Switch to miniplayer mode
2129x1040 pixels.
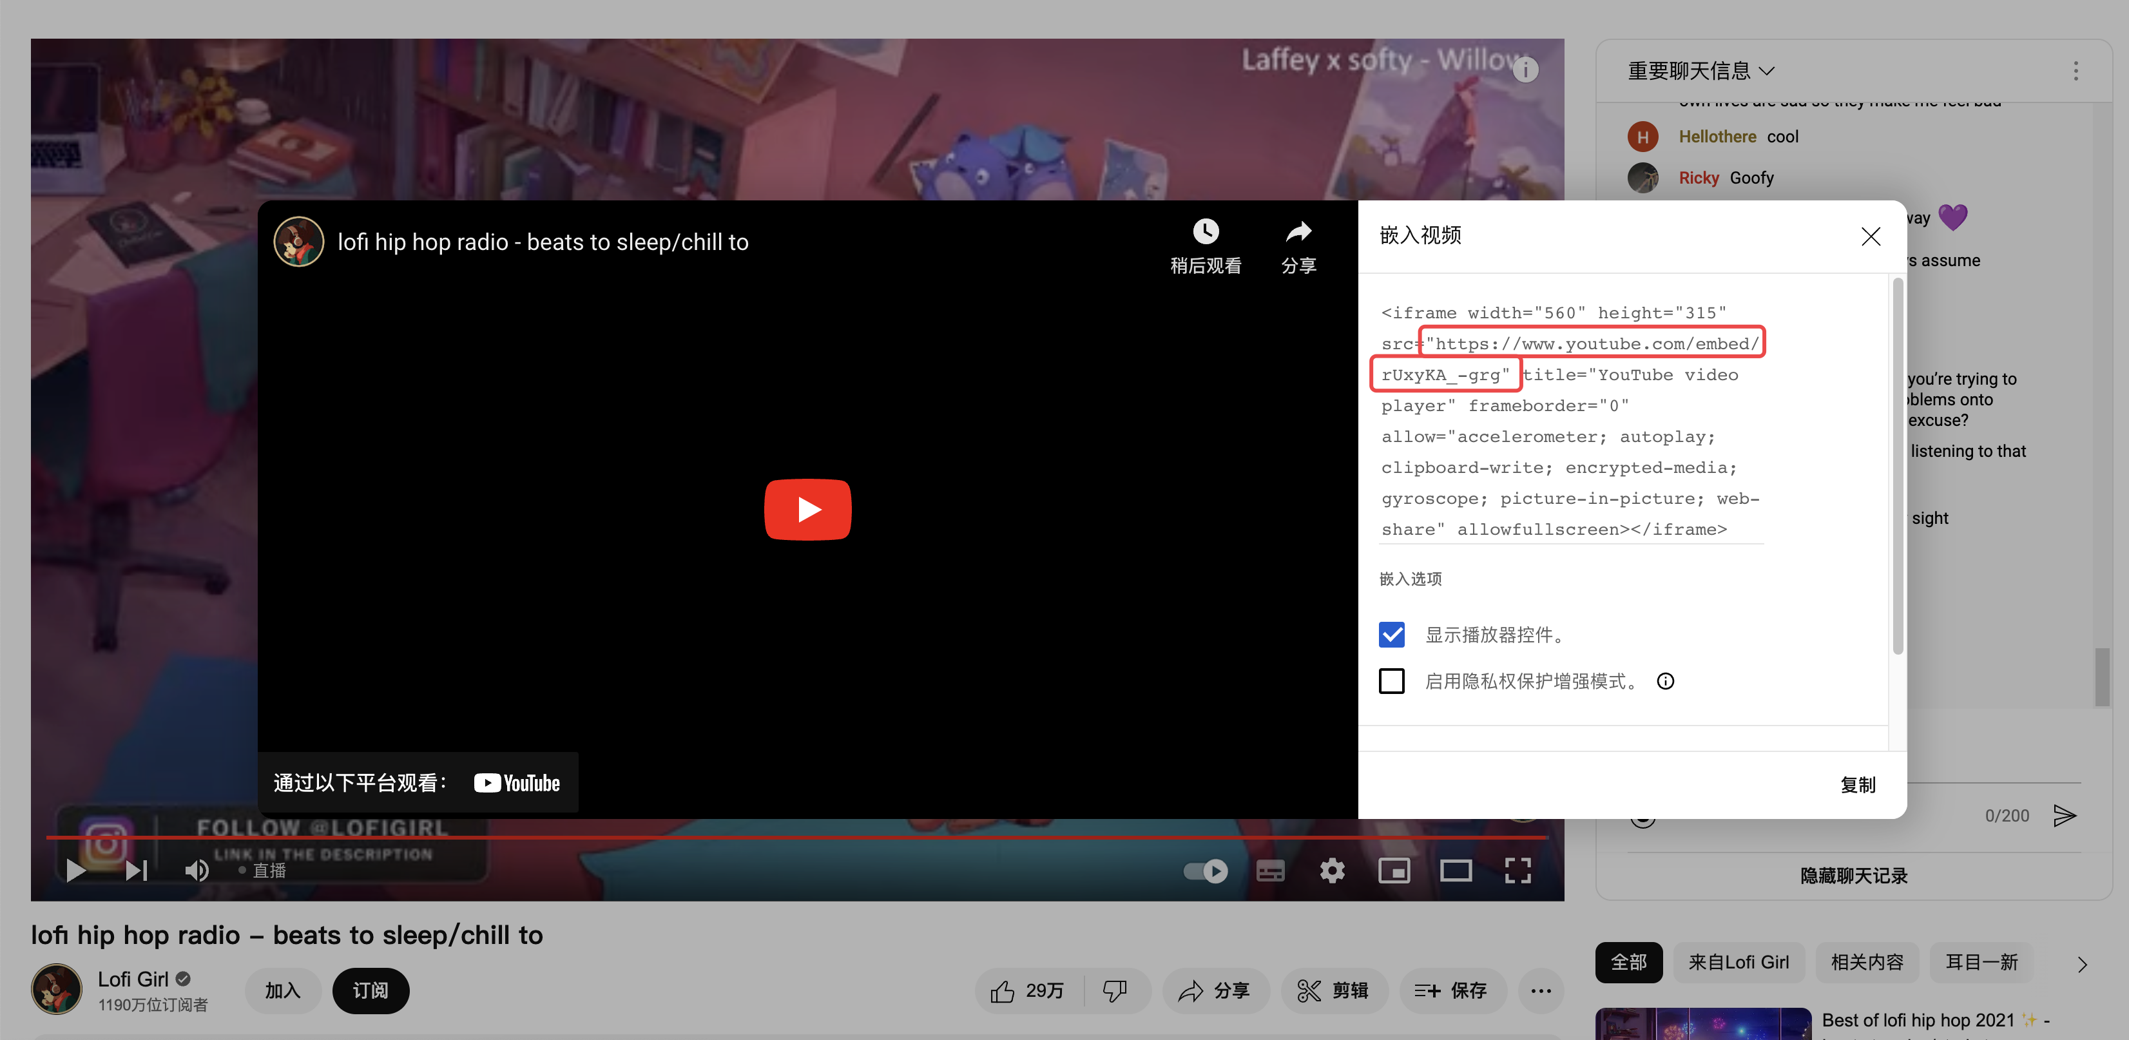coord(1393,871)
